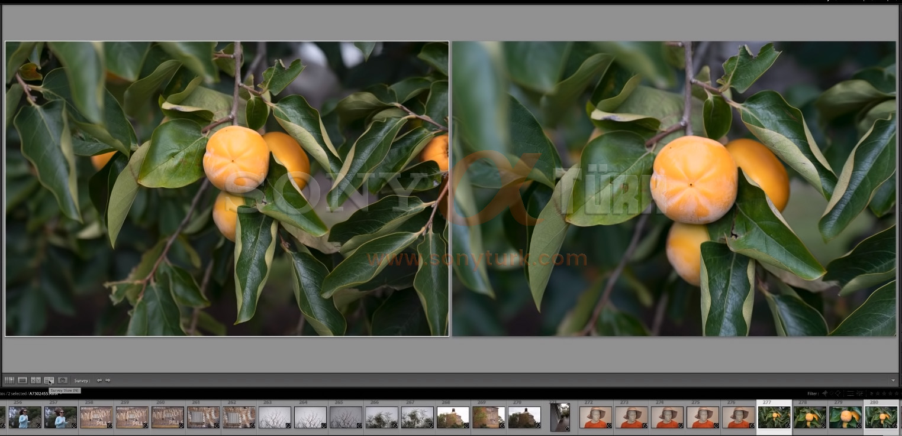Click develop adjustments badge on thumbnail 266

click(x=395, y=425)
